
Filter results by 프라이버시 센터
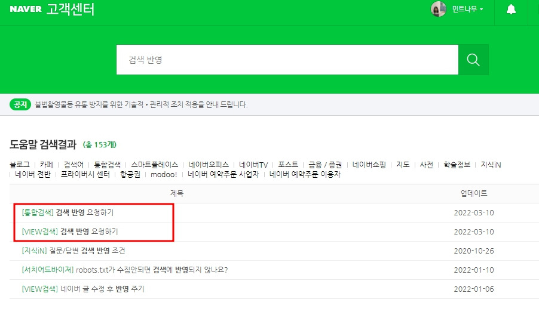click(x=85, y=174)
